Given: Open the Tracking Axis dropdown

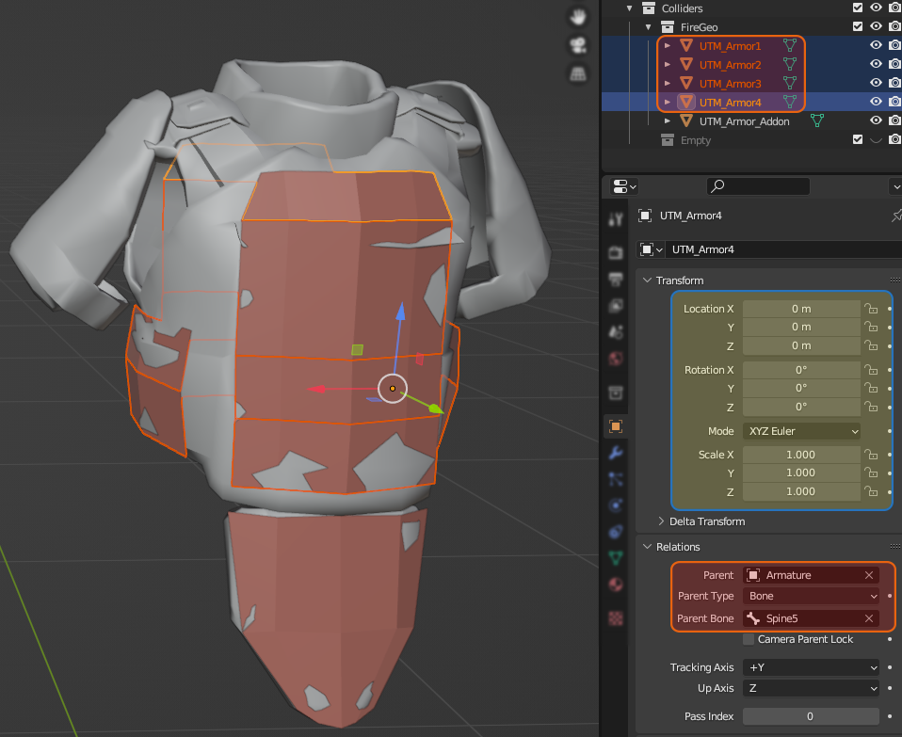Looking at the screenshot, I should (x=812, y=667).
